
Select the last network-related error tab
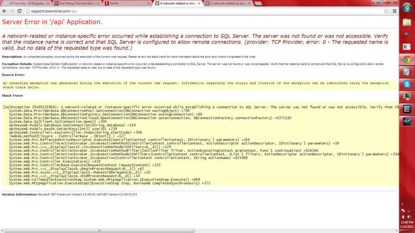pyautogui.click(x=227, y=3)
